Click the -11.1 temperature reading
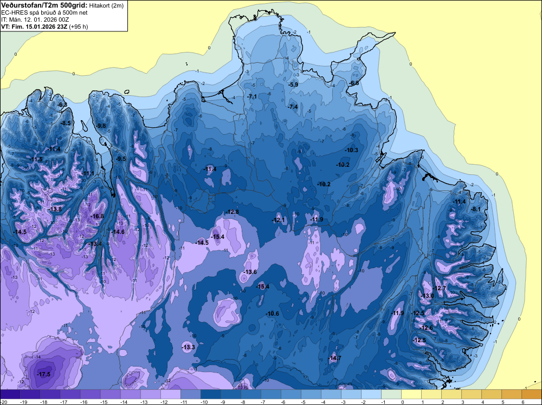 click(88, 173)
